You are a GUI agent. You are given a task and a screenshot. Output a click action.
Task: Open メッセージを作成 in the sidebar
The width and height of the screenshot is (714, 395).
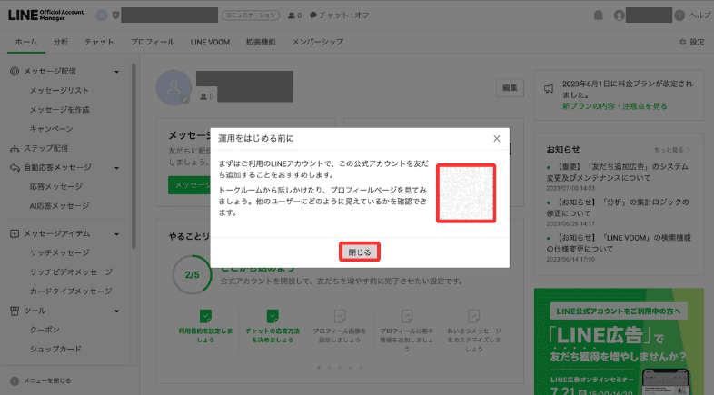[x=60, y=110]
